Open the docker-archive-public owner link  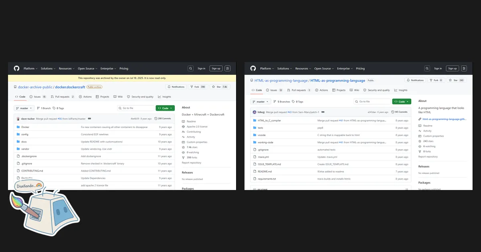36,87
